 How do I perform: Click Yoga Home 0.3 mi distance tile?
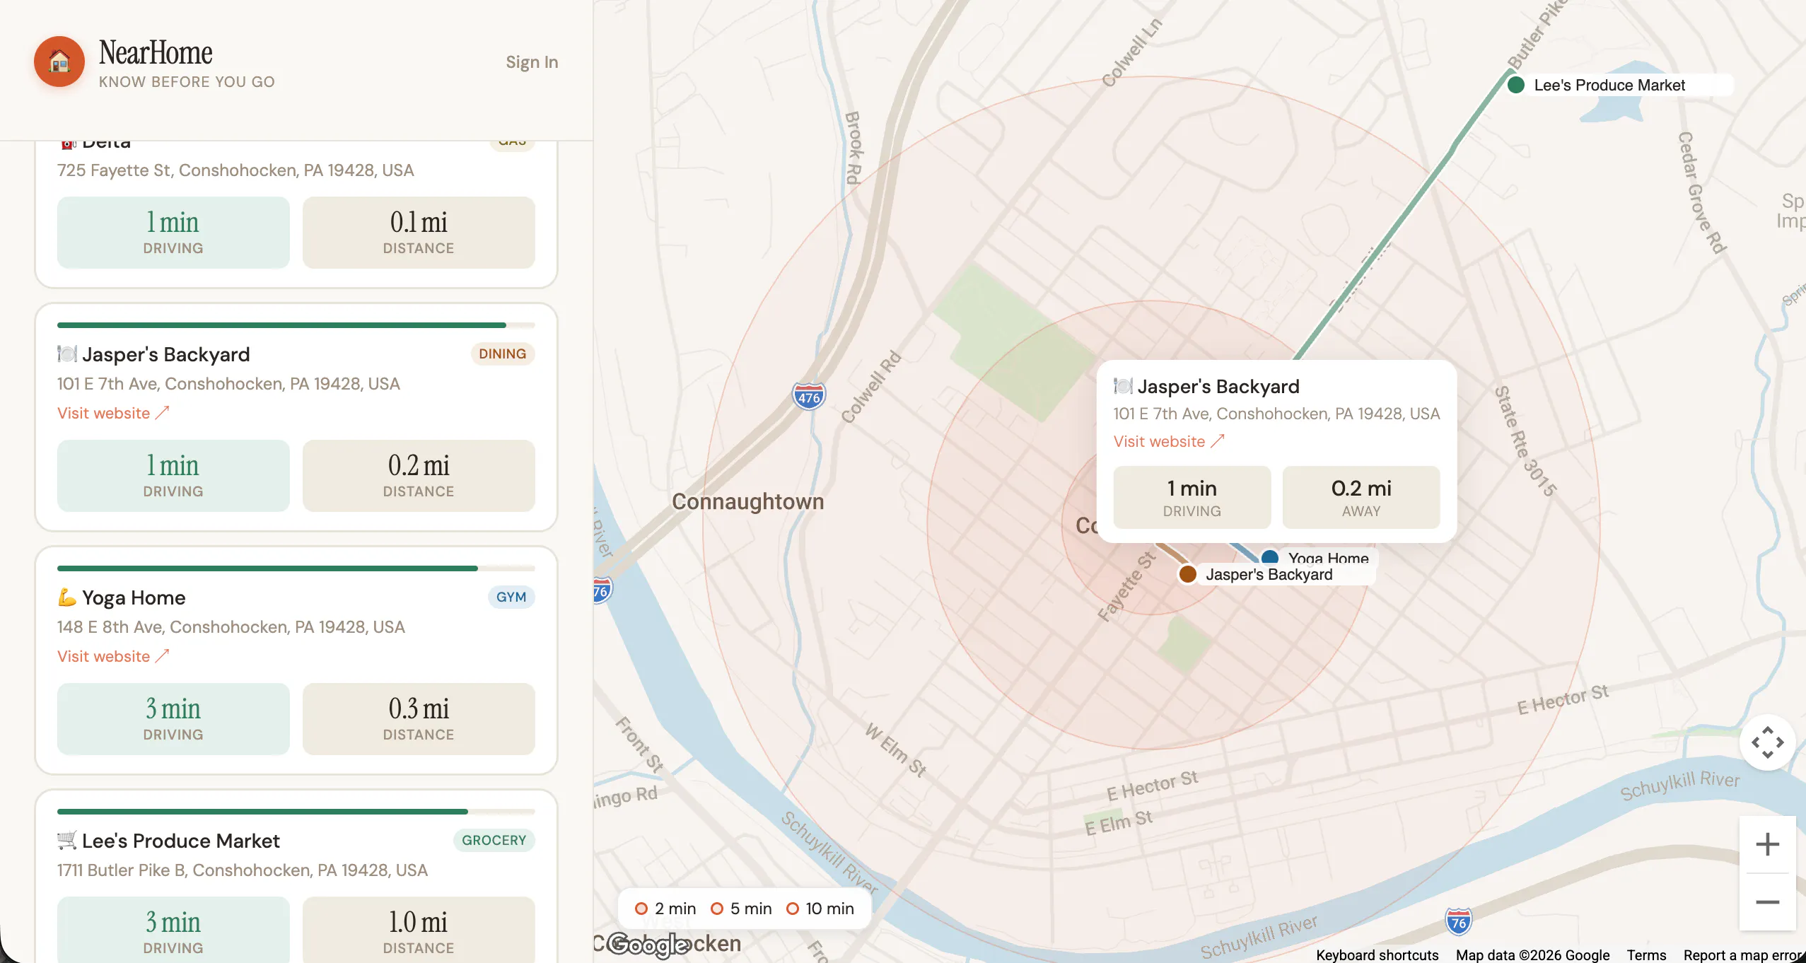[x=419, y=718]
